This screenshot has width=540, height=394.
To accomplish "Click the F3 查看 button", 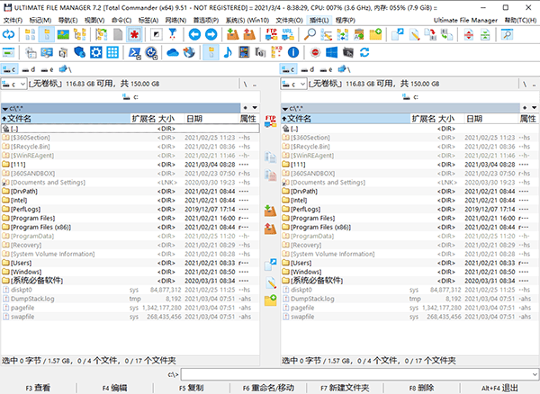I will pyautogui.click(x=38, y=388).
